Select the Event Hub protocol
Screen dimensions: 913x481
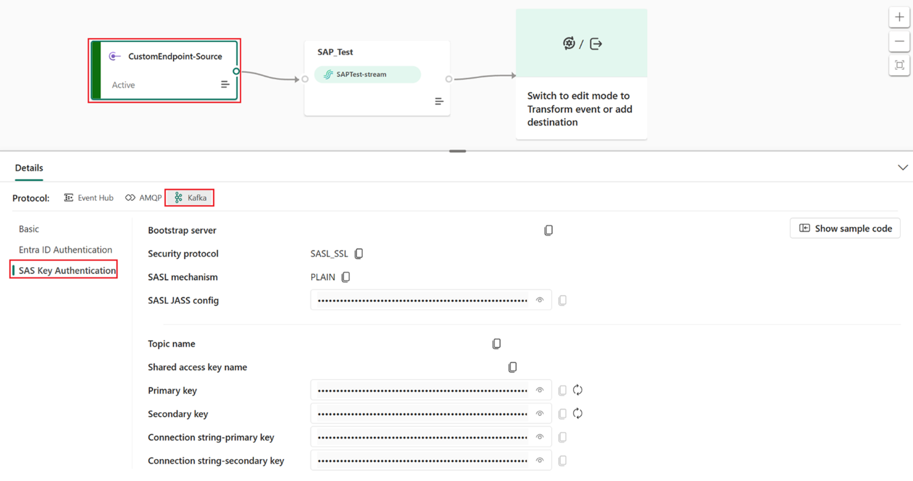pos(89,198)
